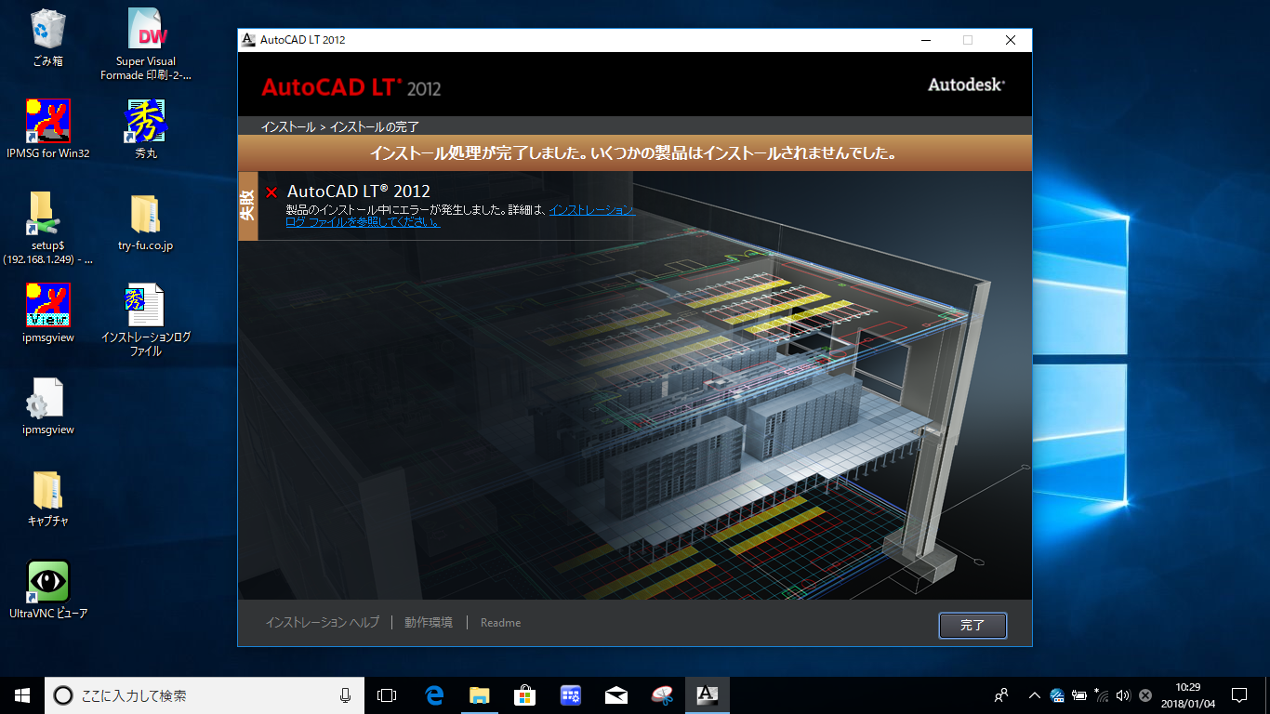Open the Snipping Tool from the taskbar
Screen dimensions: 1270x714
pos(661,694)
